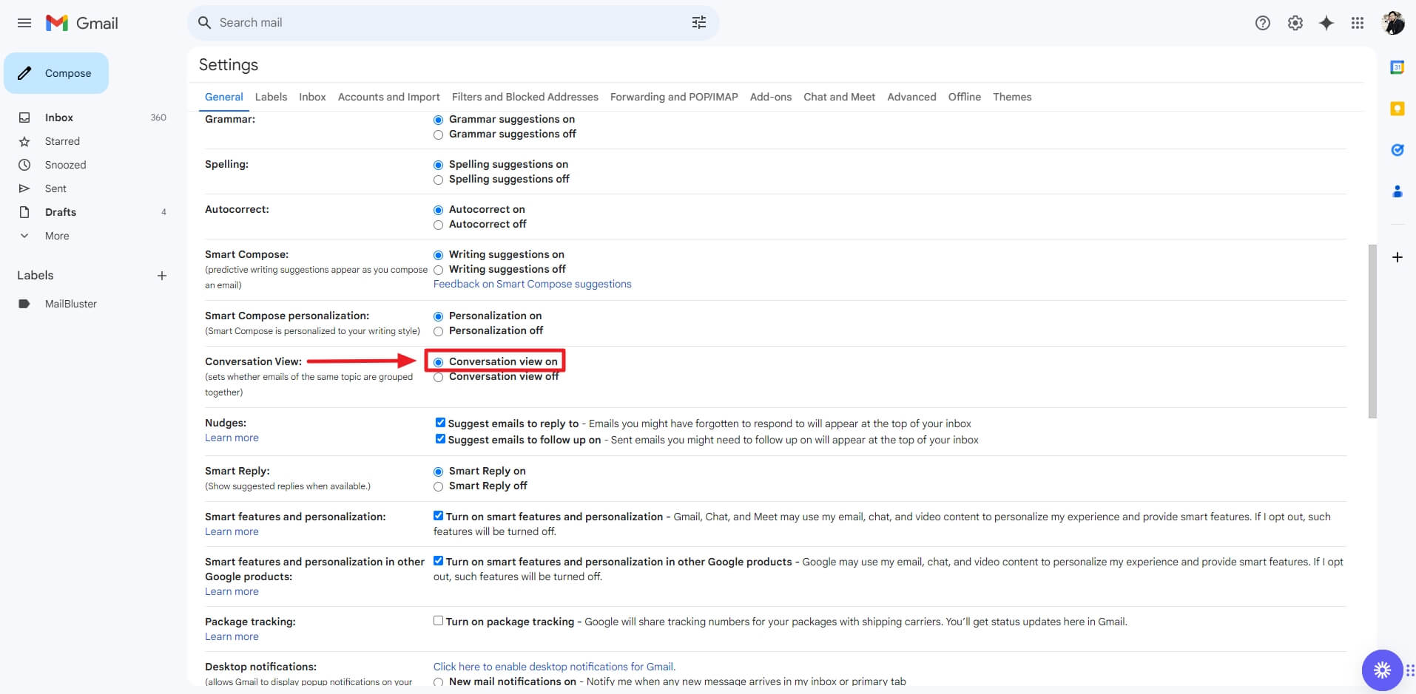Screen dimensions: 1416x694
Task: Click Compose to start a new email
Action: pyautogui.click(x=56, y=72)
